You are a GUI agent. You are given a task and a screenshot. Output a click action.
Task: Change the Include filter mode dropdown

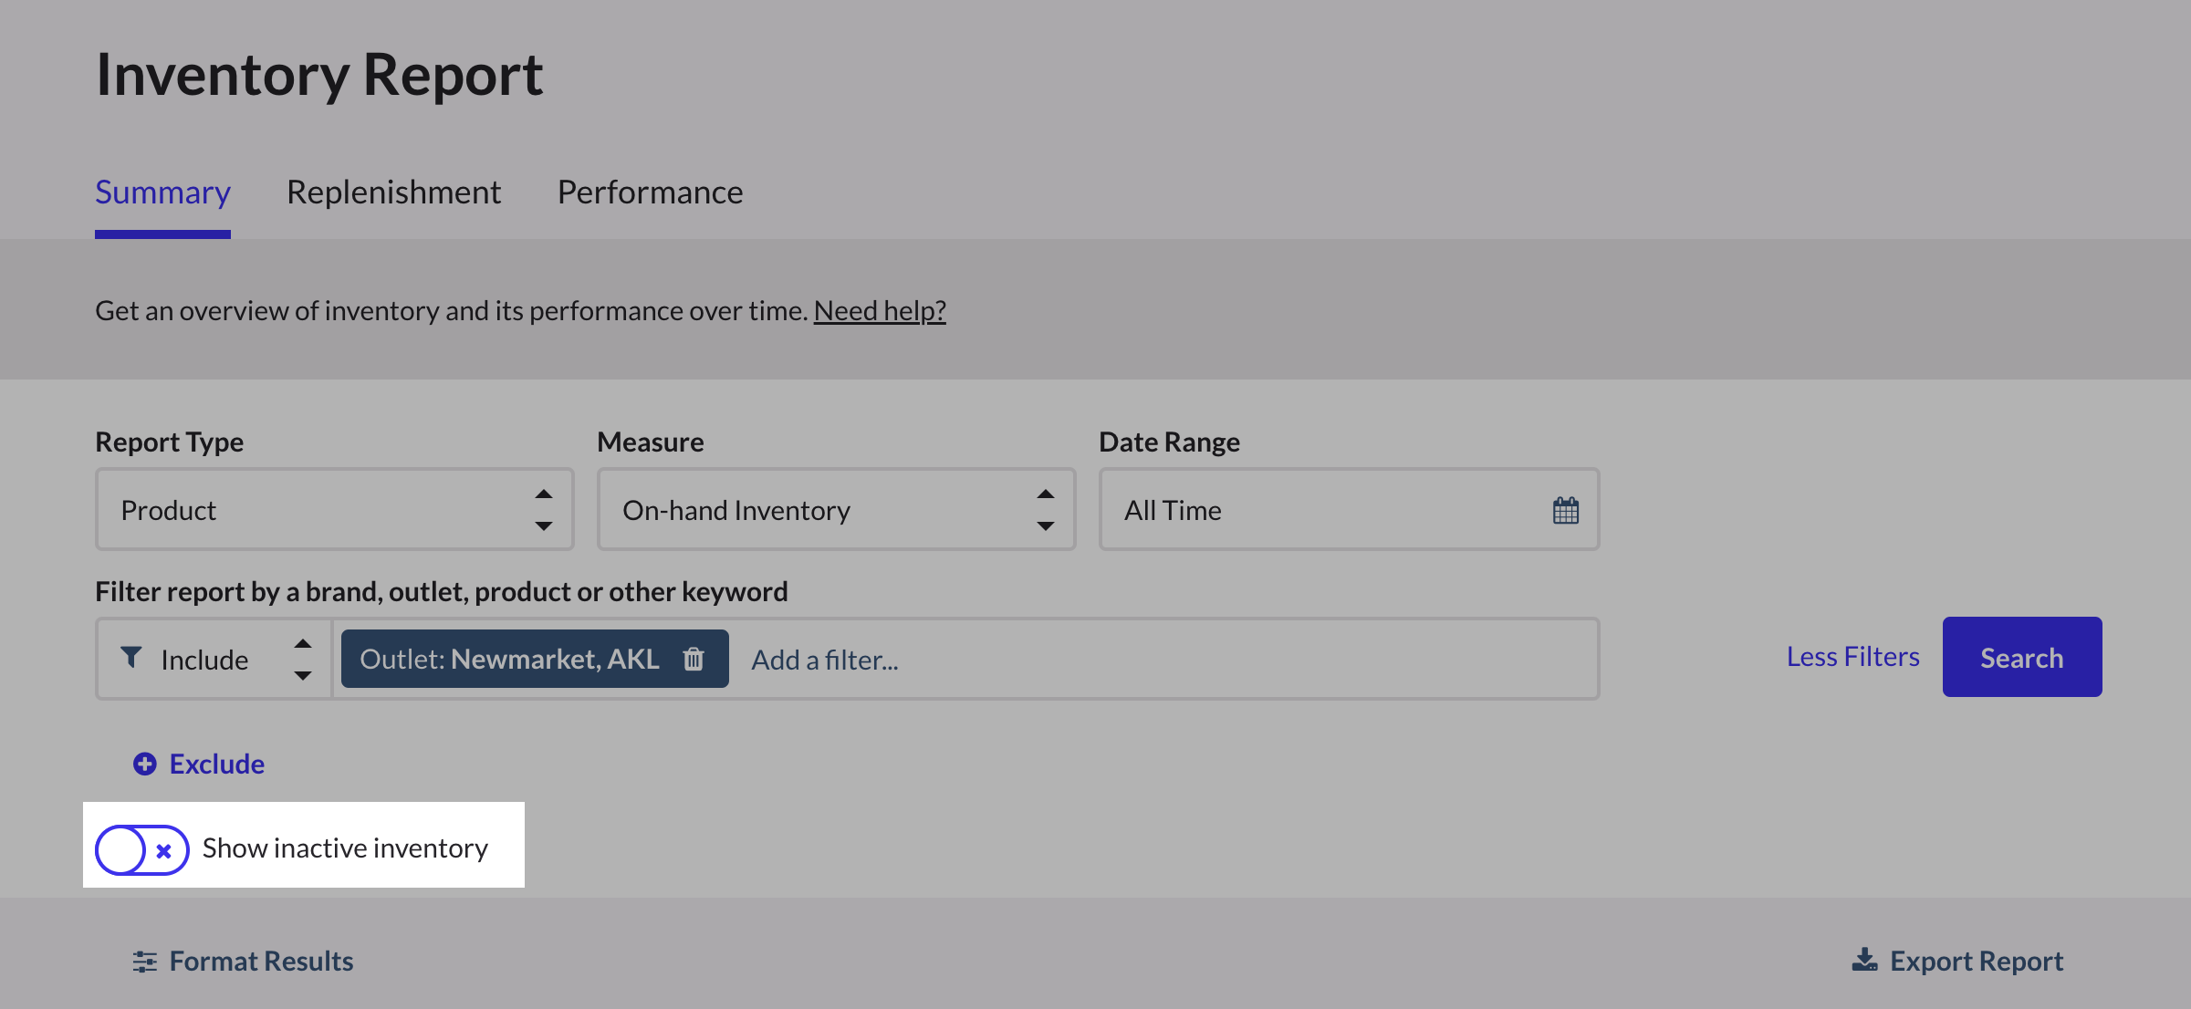[x=212, y=658]
